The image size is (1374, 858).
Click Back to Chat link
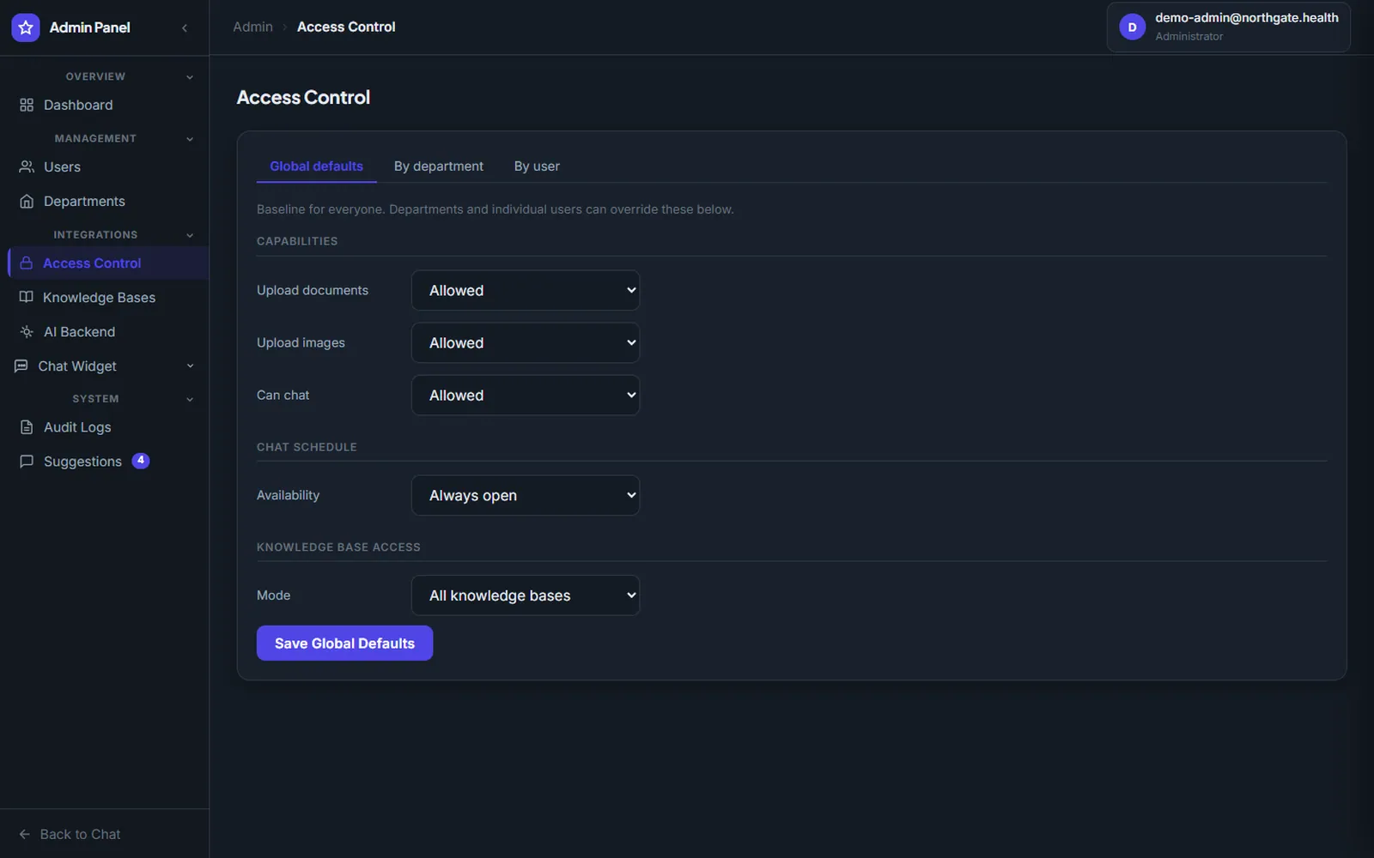click(70, 834)
